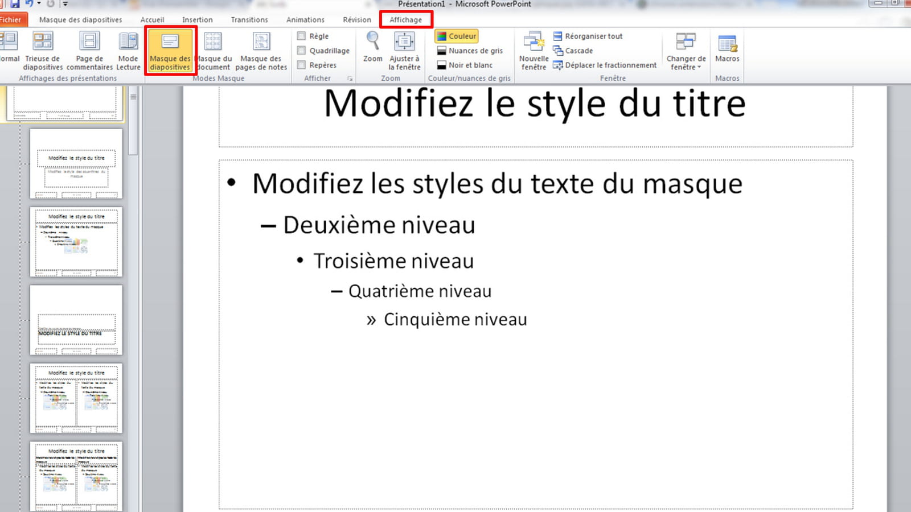The height and width of the screenshot is (512, 911).
Task: Open the Fichier tab
Action: [11, 19]
